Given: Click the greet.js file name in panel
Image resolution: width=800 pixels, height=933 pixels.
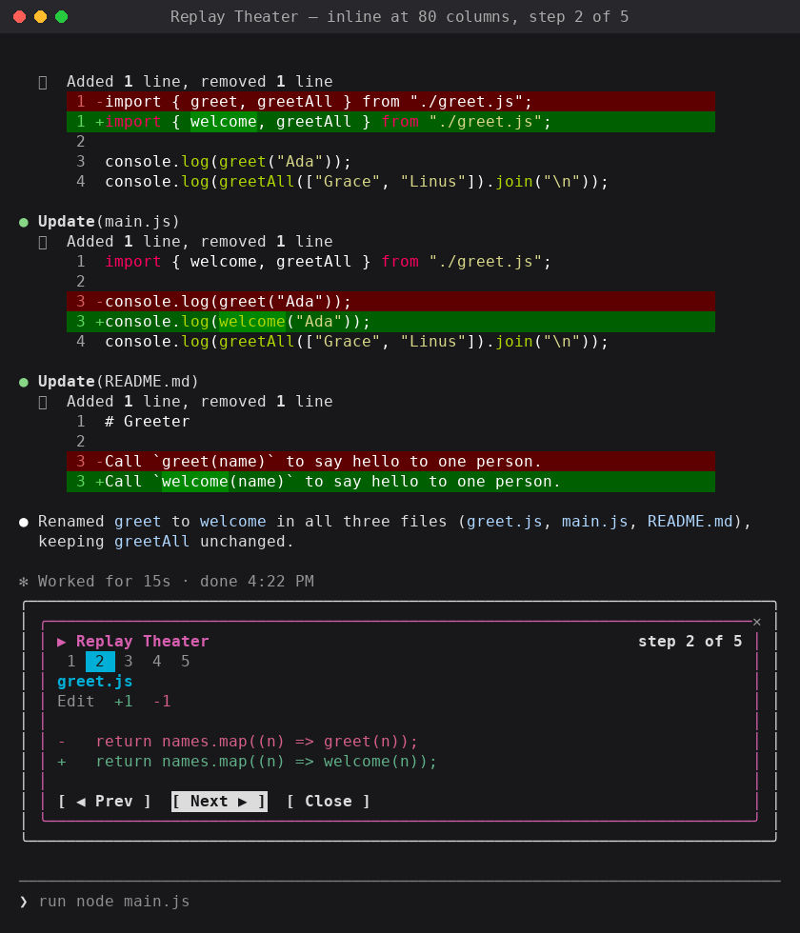Looking at the screenshot, I should [94, 682].
